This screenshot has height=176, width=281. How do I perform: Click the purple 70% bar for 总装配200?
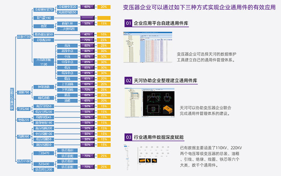click(x=87, y=40)
